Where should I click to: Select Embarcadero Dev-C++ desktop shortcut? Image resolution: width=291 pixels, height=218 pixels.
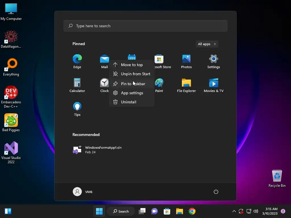click(x=11, y=97)
